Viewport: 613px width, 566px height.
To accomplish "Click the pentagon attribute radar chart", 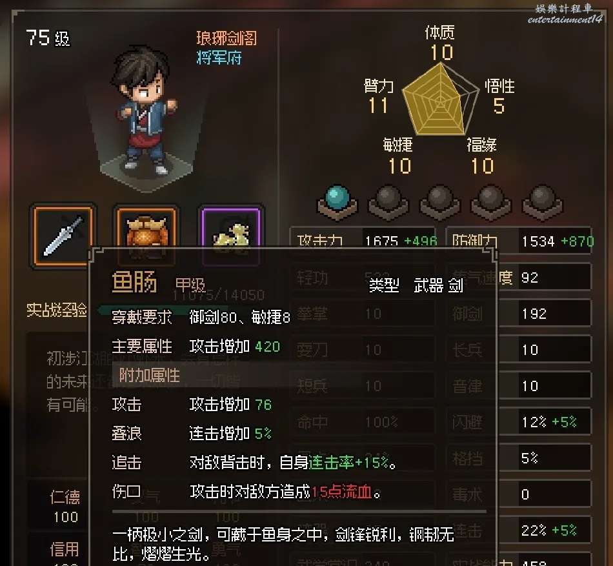I will click(440, 99).
